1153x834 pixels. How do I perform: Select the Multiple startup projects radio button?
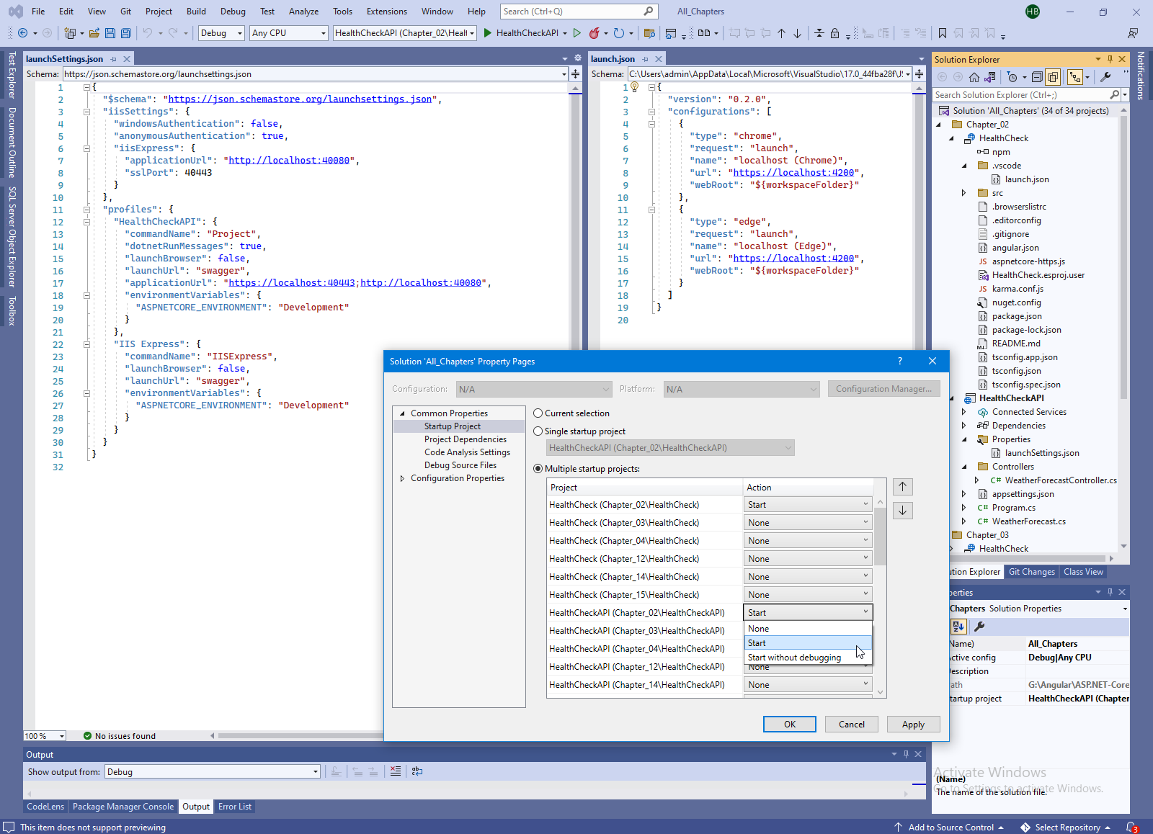click(x=538, y=469)
